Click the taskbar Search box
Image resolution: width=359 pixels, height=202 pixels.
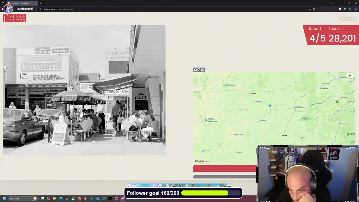(24, 199)
